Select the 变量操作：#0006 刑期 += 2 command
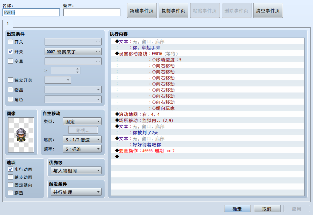Screen dimensions: 313x215 (207, 150)
